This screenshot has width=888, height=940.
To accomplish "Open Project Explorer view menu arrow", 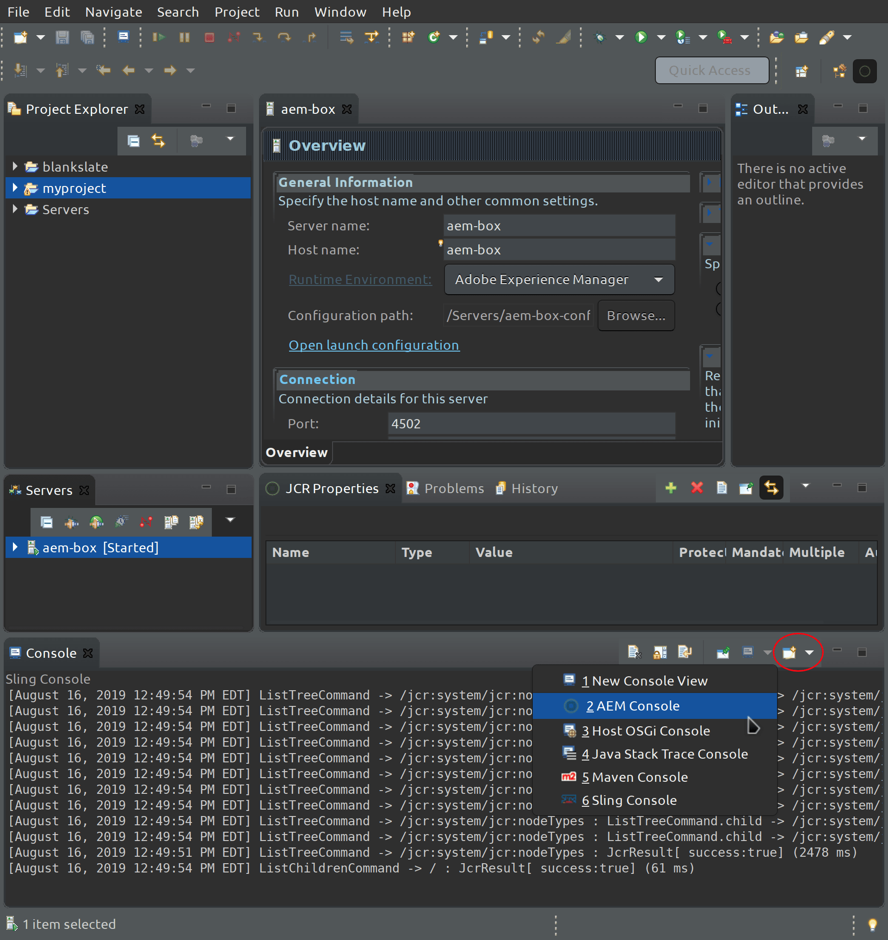I will pos(230,139).
